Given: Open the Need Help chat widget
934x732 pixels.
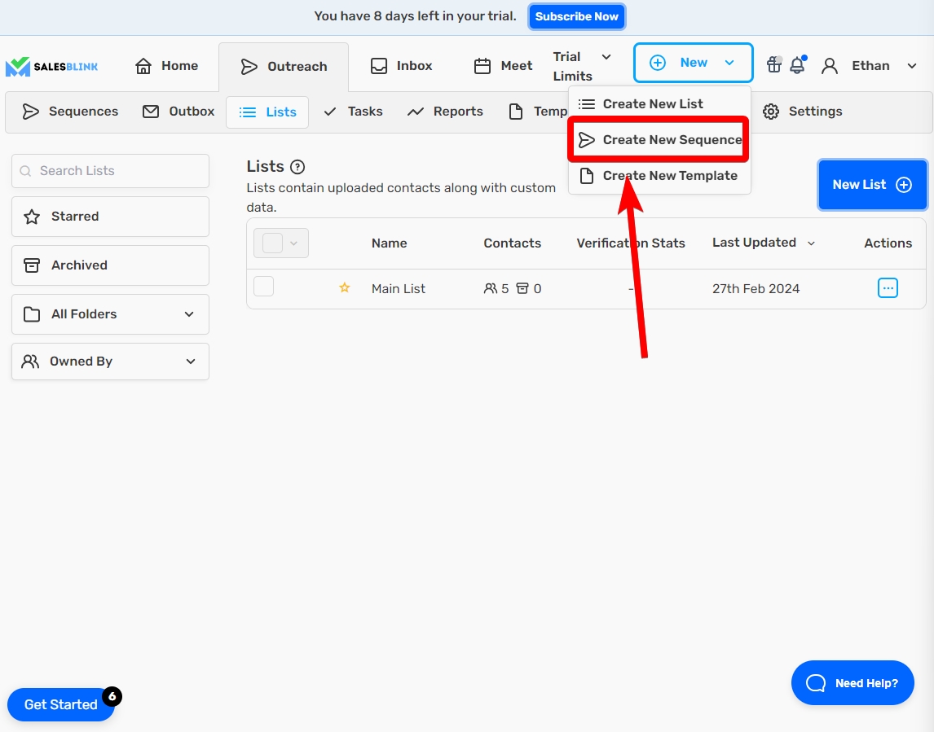Looking at the screenshot, I should [852, 683].
